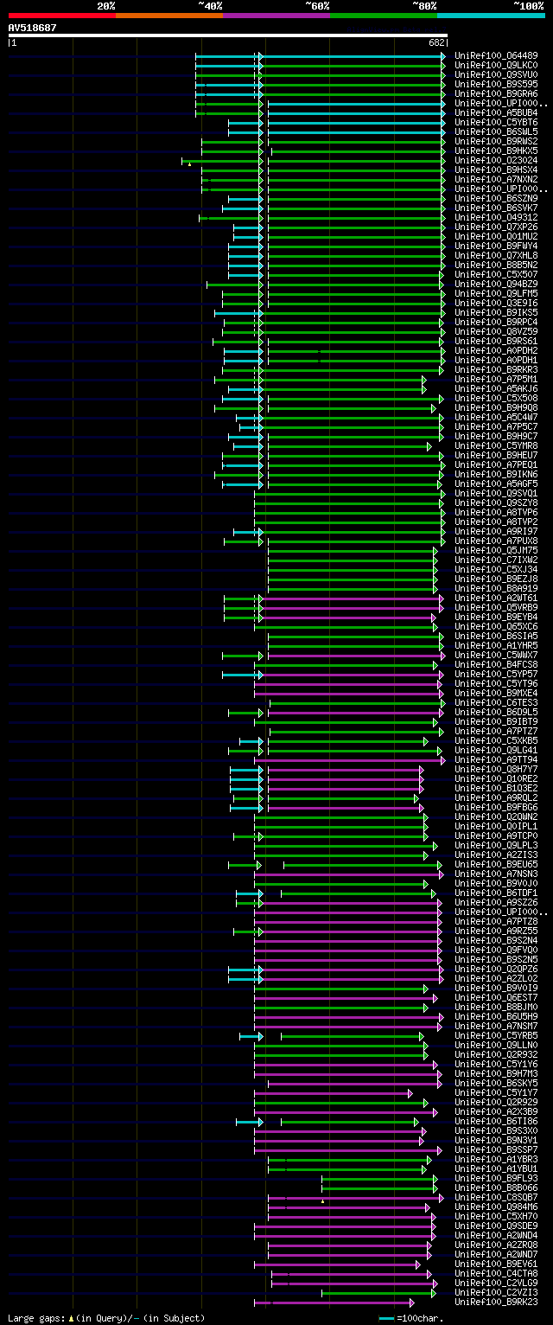Screen dimensions: 553x1325
Task: Open hit UniRef100_A0PDH2
Action: point(496,350)
